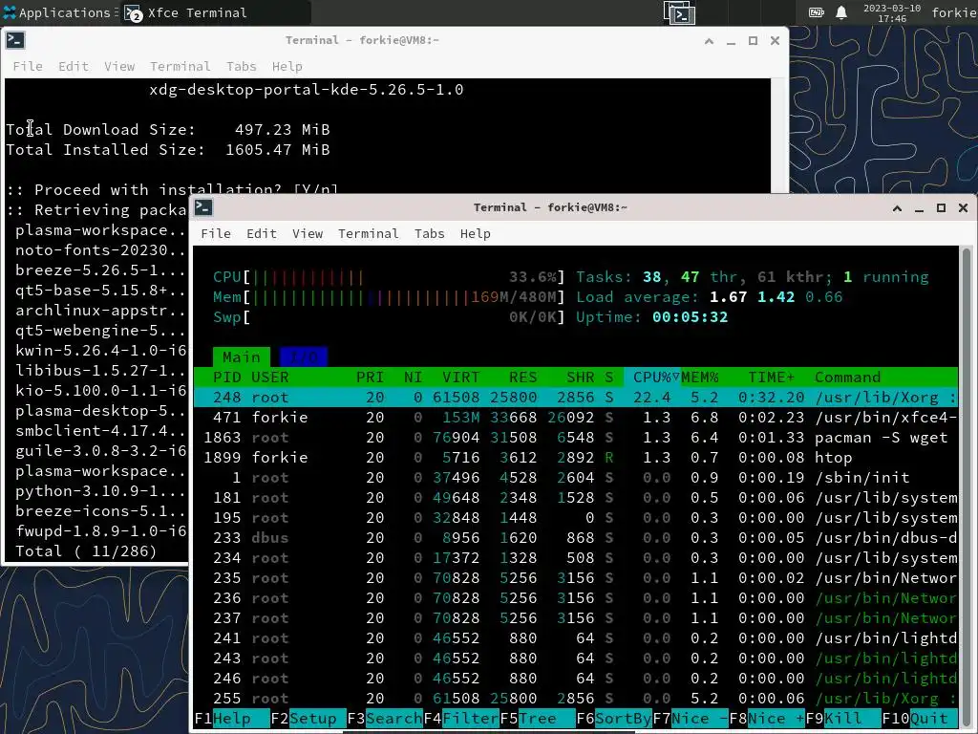The width and height of the screenshot is (978, 734).
Task: Click the F9 Kill function key in htop
Action: tap(842, 719)
